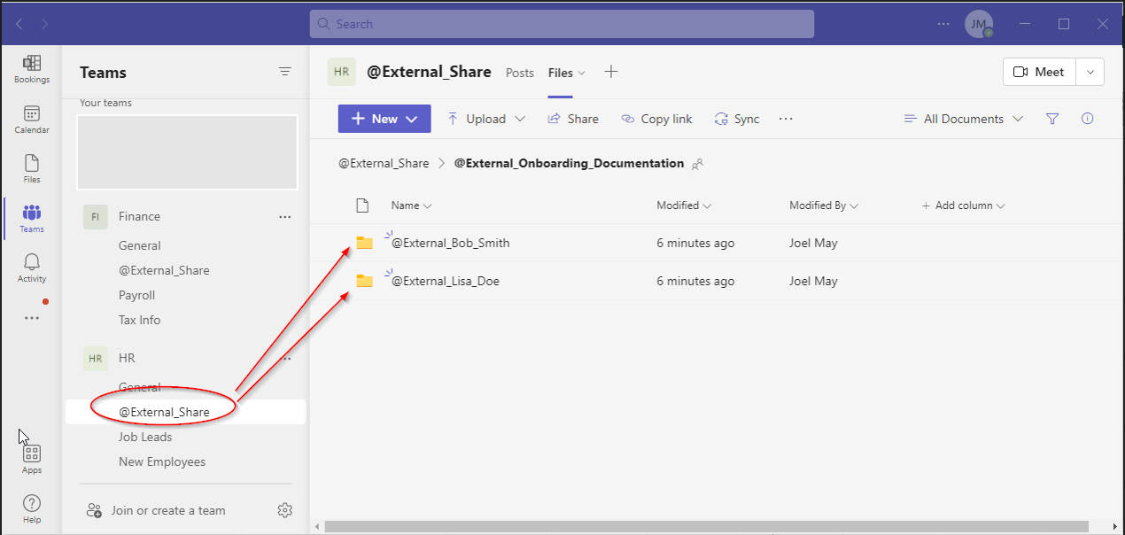This screenshot has height=535, width=1125.
Task: Click Join or create a team
Action: point(168,510)
